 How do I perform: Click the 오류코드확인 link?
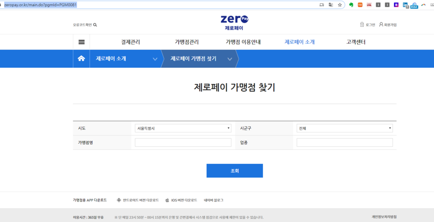pos(83,25)
